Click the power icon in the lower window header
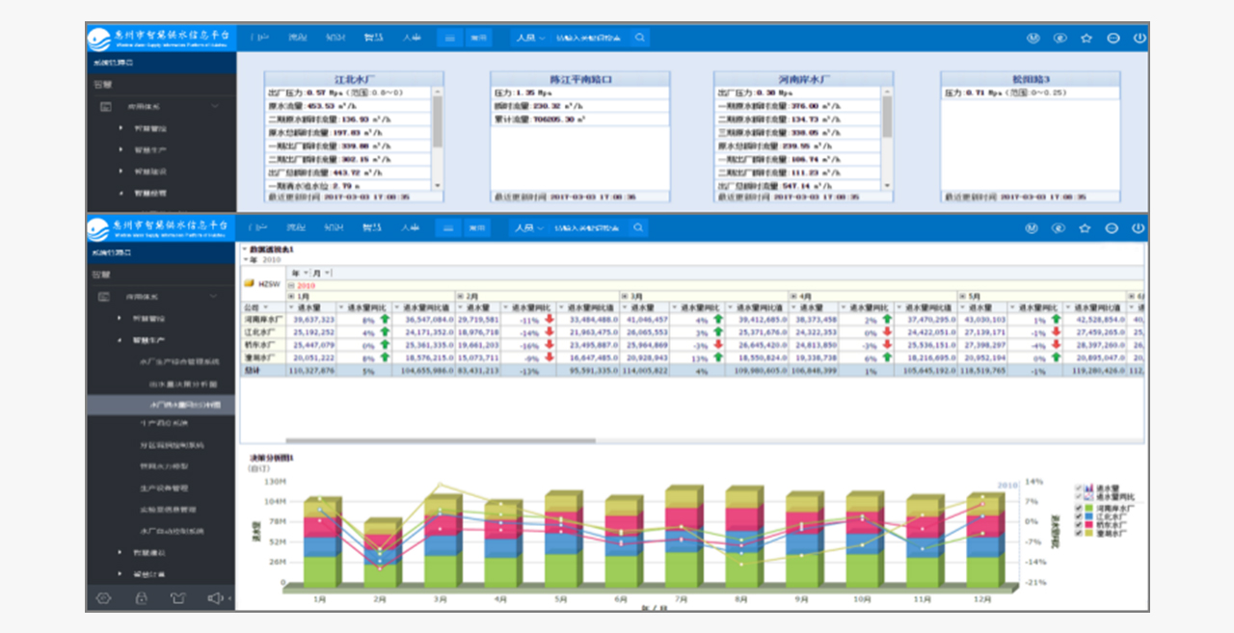Viewport: 1234px width, 633px height. (x=1139, y=228)
